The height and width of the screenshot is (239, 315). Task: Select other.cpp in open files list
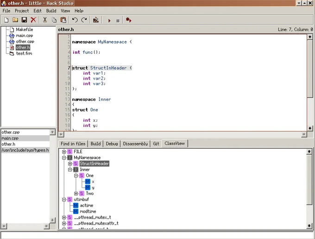pos(25,132)
